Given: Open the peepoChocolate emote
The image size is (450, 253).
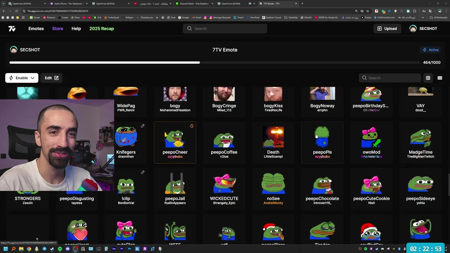Looking at the screenshot, I should pos(322,189).
